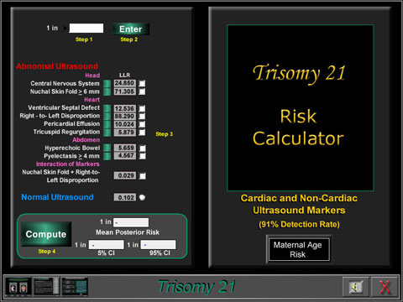Click the Step 1 prior risk input field
This screenshot has height=302, width=403.
[86, 29]
